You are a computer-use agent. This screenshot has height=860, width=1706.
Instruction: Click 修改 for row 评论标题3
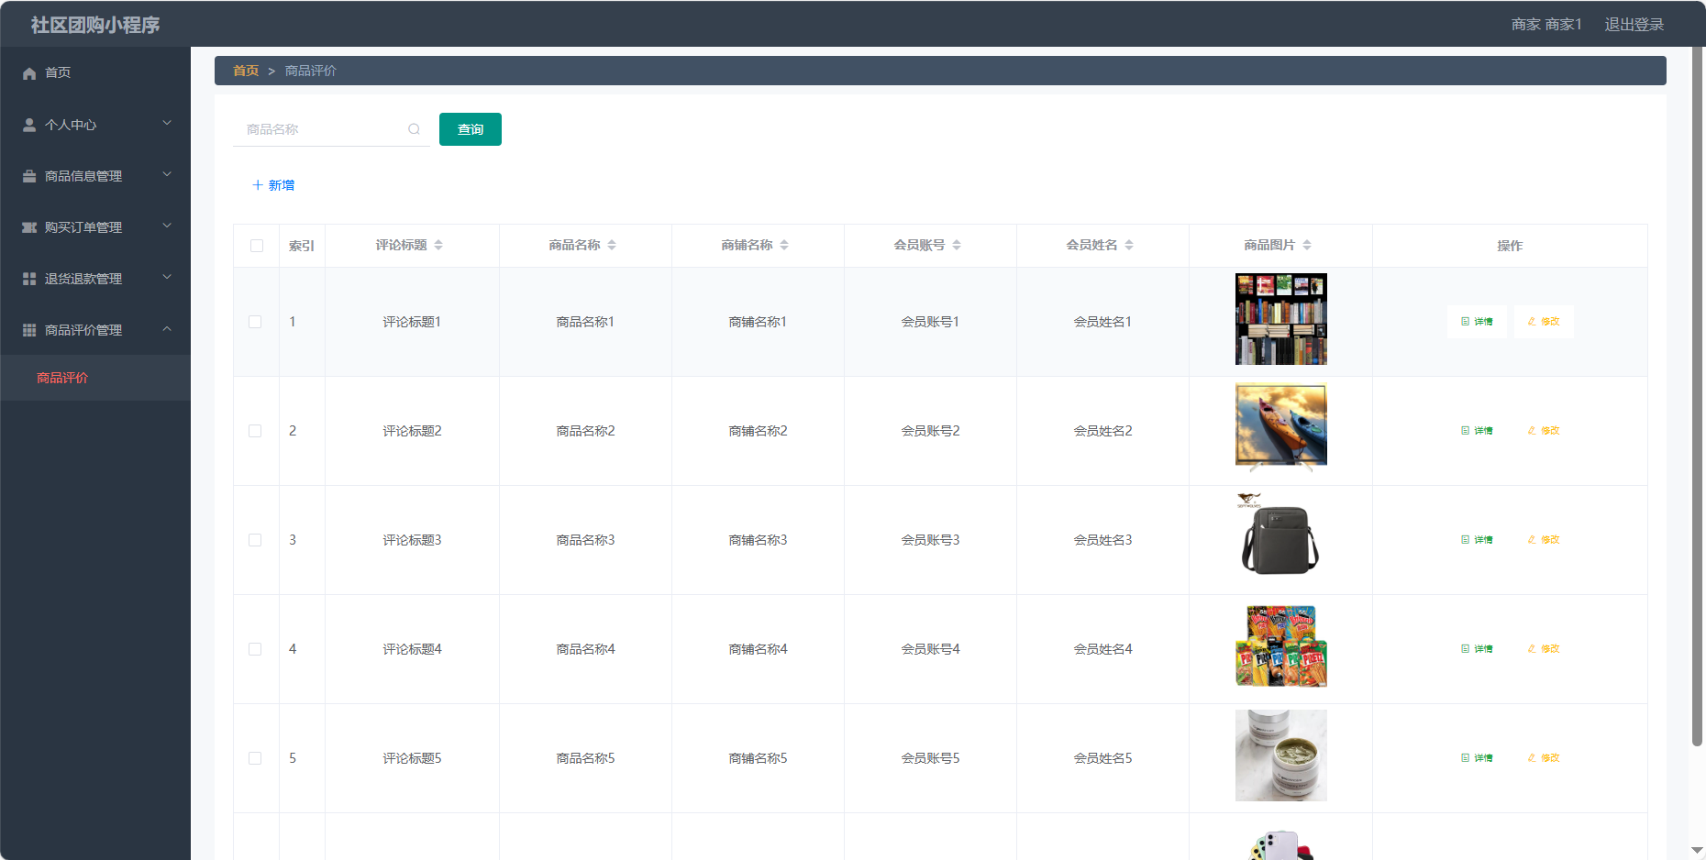[1544, 540]
